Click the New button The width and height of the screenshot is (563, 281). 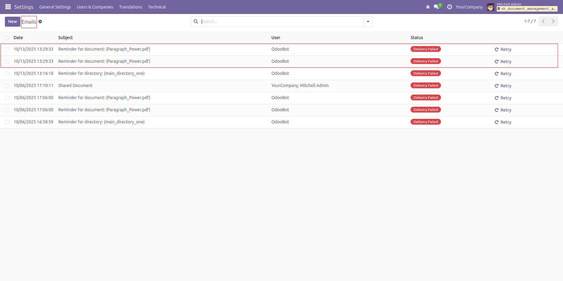coord(12,22)
